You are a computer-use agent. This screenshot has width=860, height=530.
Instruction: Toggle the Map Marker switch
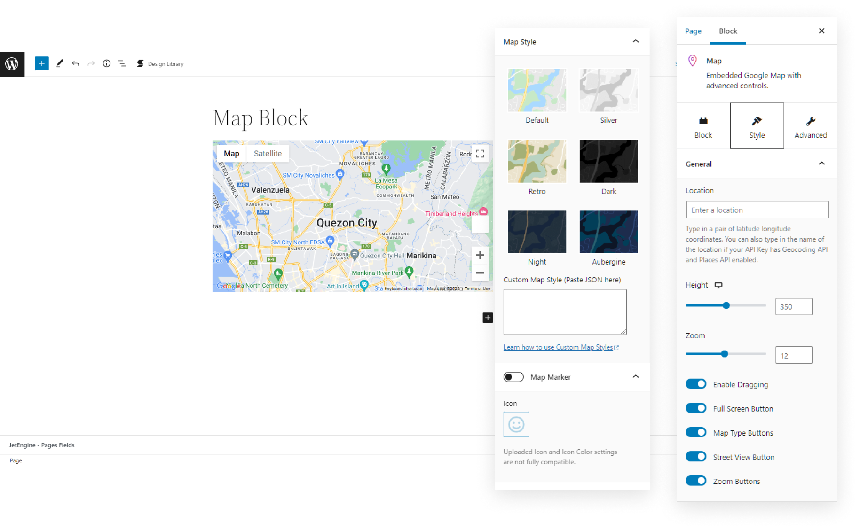click(x=513, y=377)
